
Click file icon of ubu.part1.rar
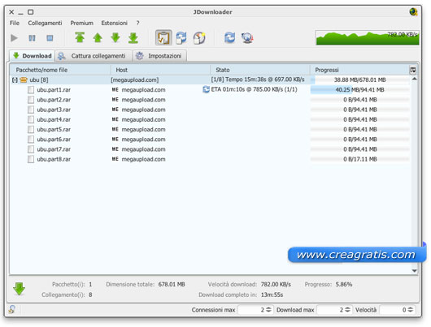pyautogui.click(x=31, y=90)
